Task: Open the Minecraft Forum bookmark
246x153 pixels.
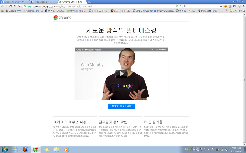Action: pos(208,11)
